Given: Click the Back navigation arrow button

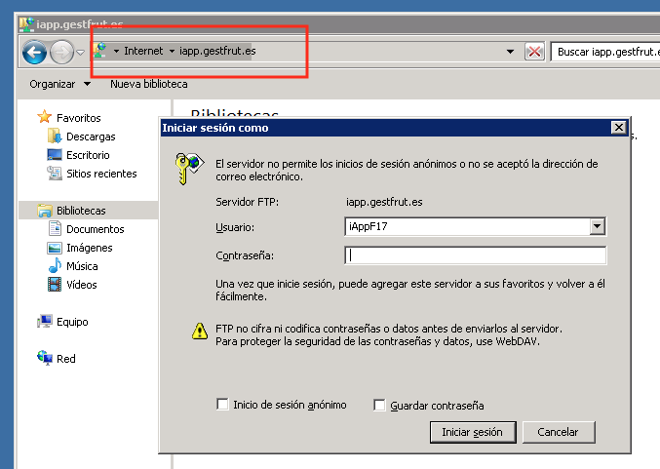Looking at the screenshot, I should pyautogui.click(x=35, y=52).
